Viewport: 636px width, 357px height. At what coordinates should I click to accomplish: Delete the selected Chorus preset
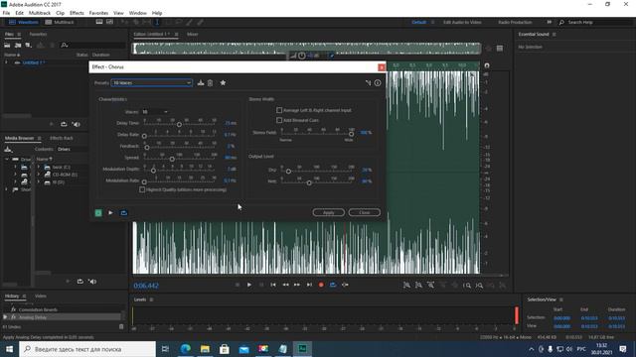click(210, 83)
